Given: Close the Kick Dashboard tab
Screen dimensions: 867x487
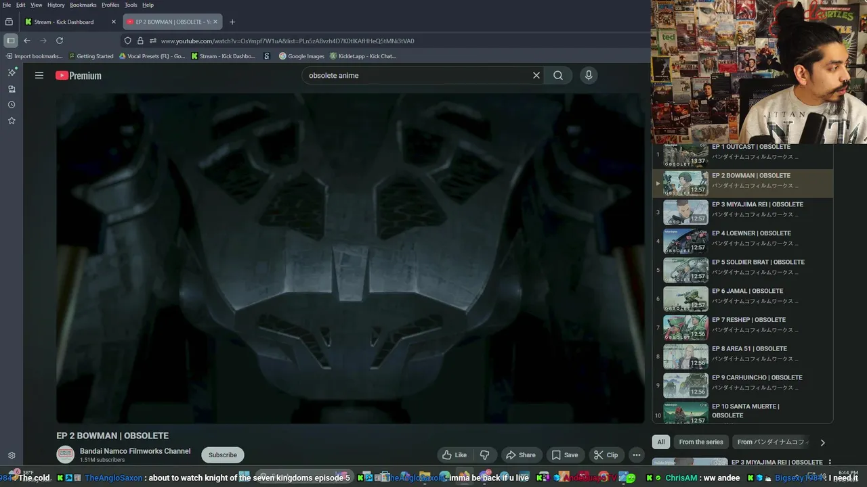Looking at the screenshot, I should [x=113, y=22].
